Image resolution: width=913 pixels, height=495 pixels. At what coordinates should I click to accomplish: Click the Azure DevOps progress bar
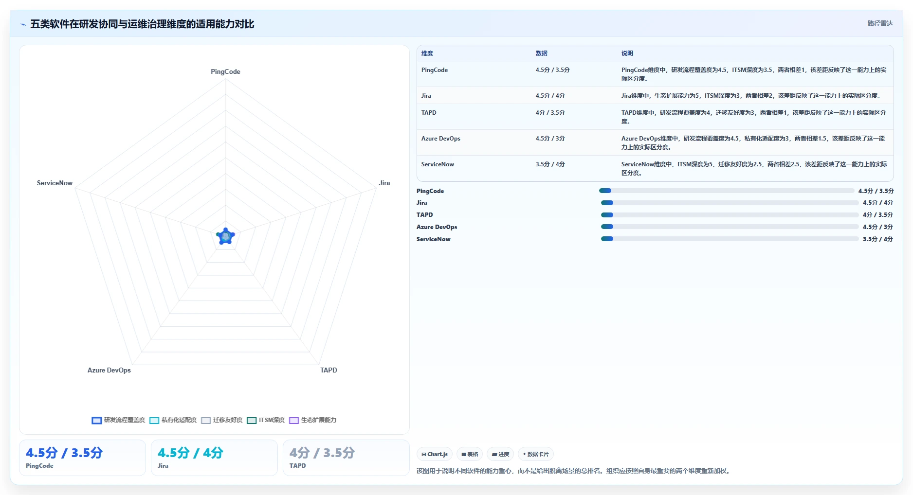[x=730, y=227]
